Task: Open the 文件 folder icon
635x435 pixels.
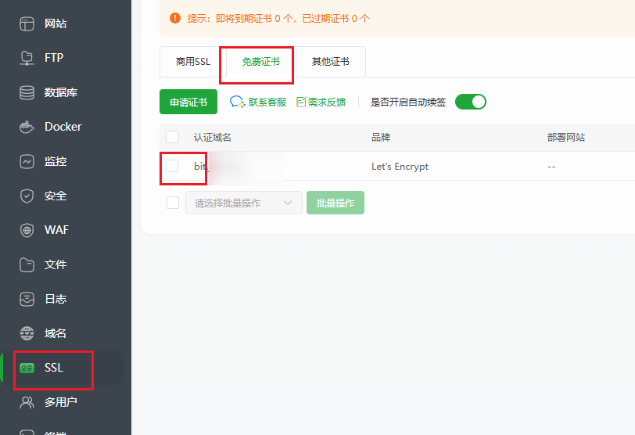Action: [x=27, y=264]
